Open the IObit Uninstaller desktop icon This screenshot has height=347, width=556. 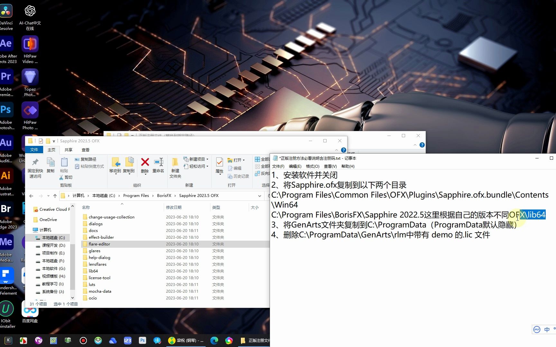point(6,315)
